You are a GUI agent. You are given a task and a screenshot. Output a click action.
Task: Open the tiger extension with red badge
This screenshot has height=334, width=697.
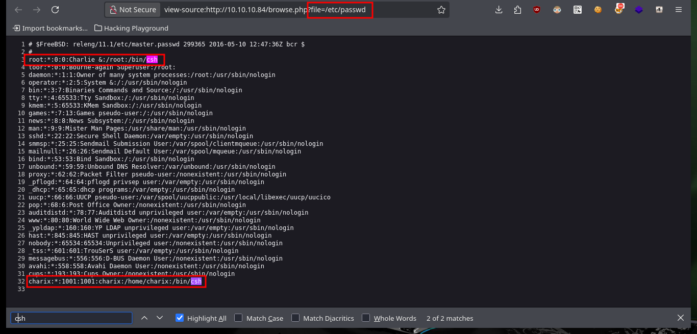[618, 9]
